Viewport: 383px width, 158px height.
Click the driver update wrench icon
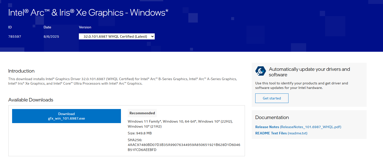tap(261, 71)
